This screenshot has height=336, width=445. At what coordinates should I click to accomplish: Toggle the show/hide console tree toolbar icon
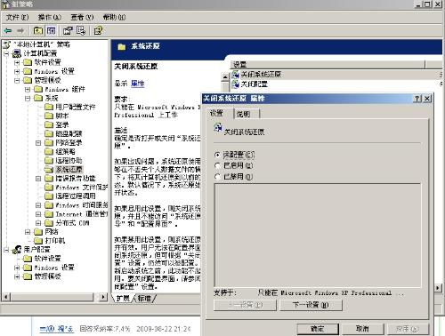pos(51,30)
